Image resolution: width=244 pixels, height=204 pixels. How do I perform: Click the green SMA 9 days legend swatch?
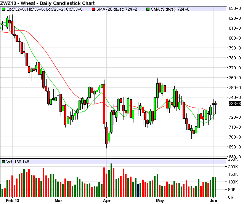point(148,9)
